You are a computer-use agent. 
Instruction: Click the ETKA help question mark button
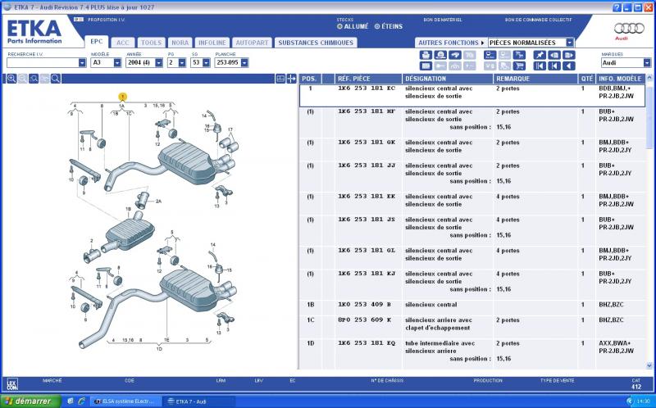pos(617,7)
